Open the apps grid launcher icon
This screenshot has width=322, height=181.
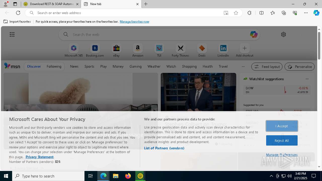click(12, 34)
